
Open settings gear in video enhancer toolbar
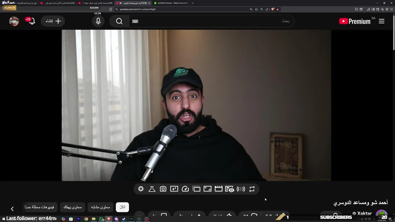click(141, 189)
